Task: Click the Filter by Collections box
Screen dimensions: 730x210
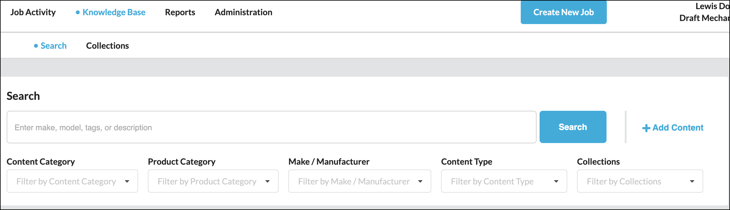Action: click(624, 181)
